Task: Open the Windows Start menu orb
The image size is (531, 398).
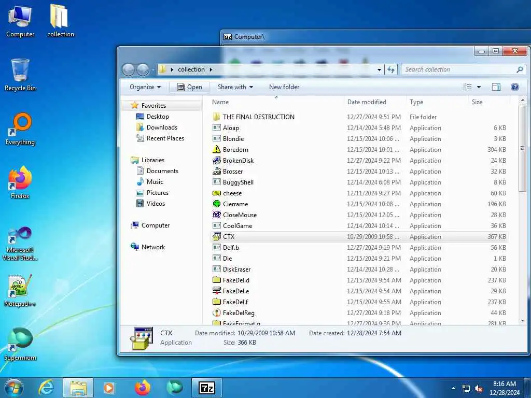Action: pyautogui.click(x=14, y=388)
